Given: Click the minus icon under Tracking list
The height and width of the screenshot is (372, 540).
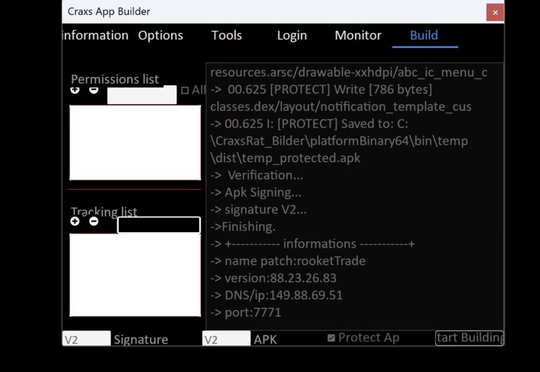Looking at the screenshot, I should 94,222.
